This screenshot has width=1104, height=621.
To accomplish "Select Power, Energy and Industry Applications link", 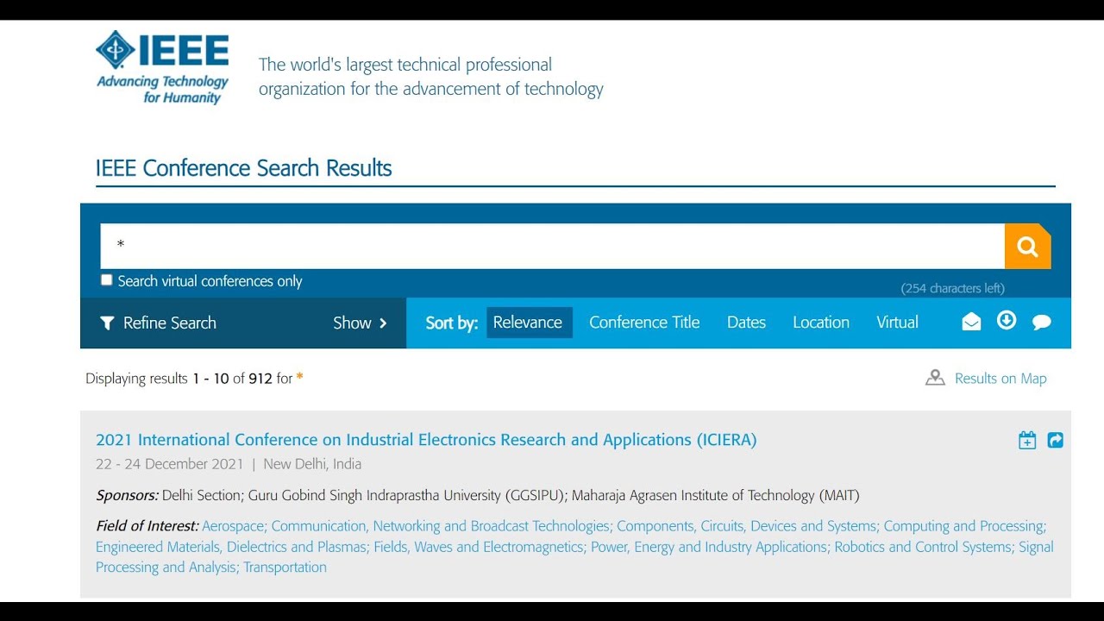I will click(709, 547).
